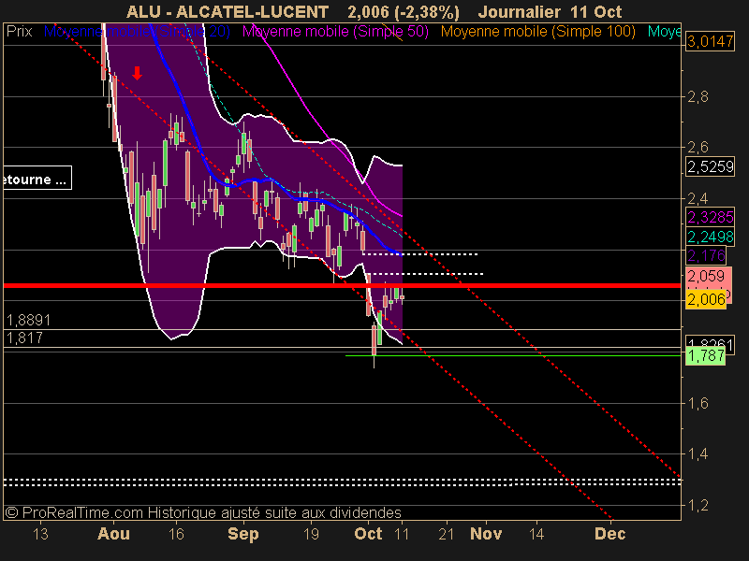Screen dimensions: 749x561
Task: Click the red down arrow marker
Action: point(137,73)
